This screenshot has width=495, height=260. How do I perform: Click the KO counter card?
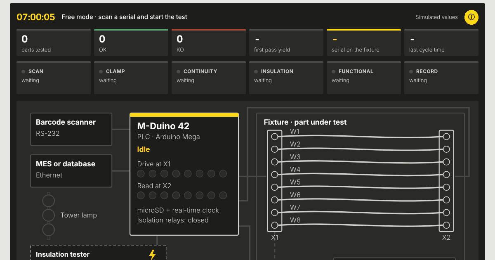tap(209, 43)
